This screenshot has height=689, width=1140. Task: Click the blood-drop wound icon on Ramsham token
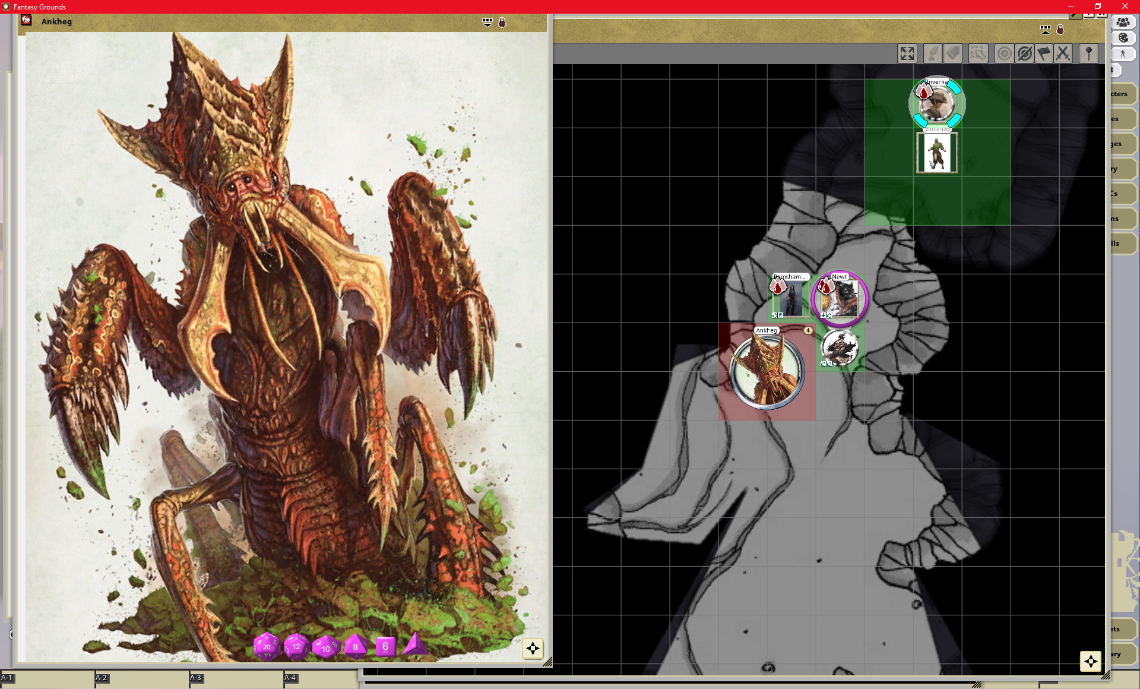pos(777,287)
